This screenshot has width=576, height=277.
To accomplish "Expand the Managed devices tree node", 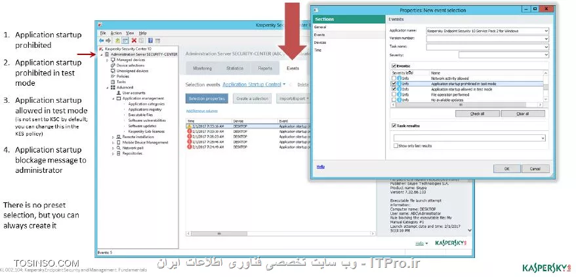I will pyautogui.click(x=108, y=60).
